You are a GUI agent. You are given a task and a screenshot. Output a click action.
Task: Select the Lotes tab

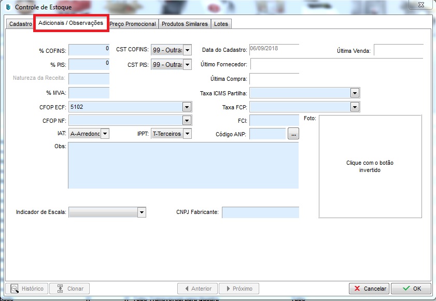(x=221, y=24)
